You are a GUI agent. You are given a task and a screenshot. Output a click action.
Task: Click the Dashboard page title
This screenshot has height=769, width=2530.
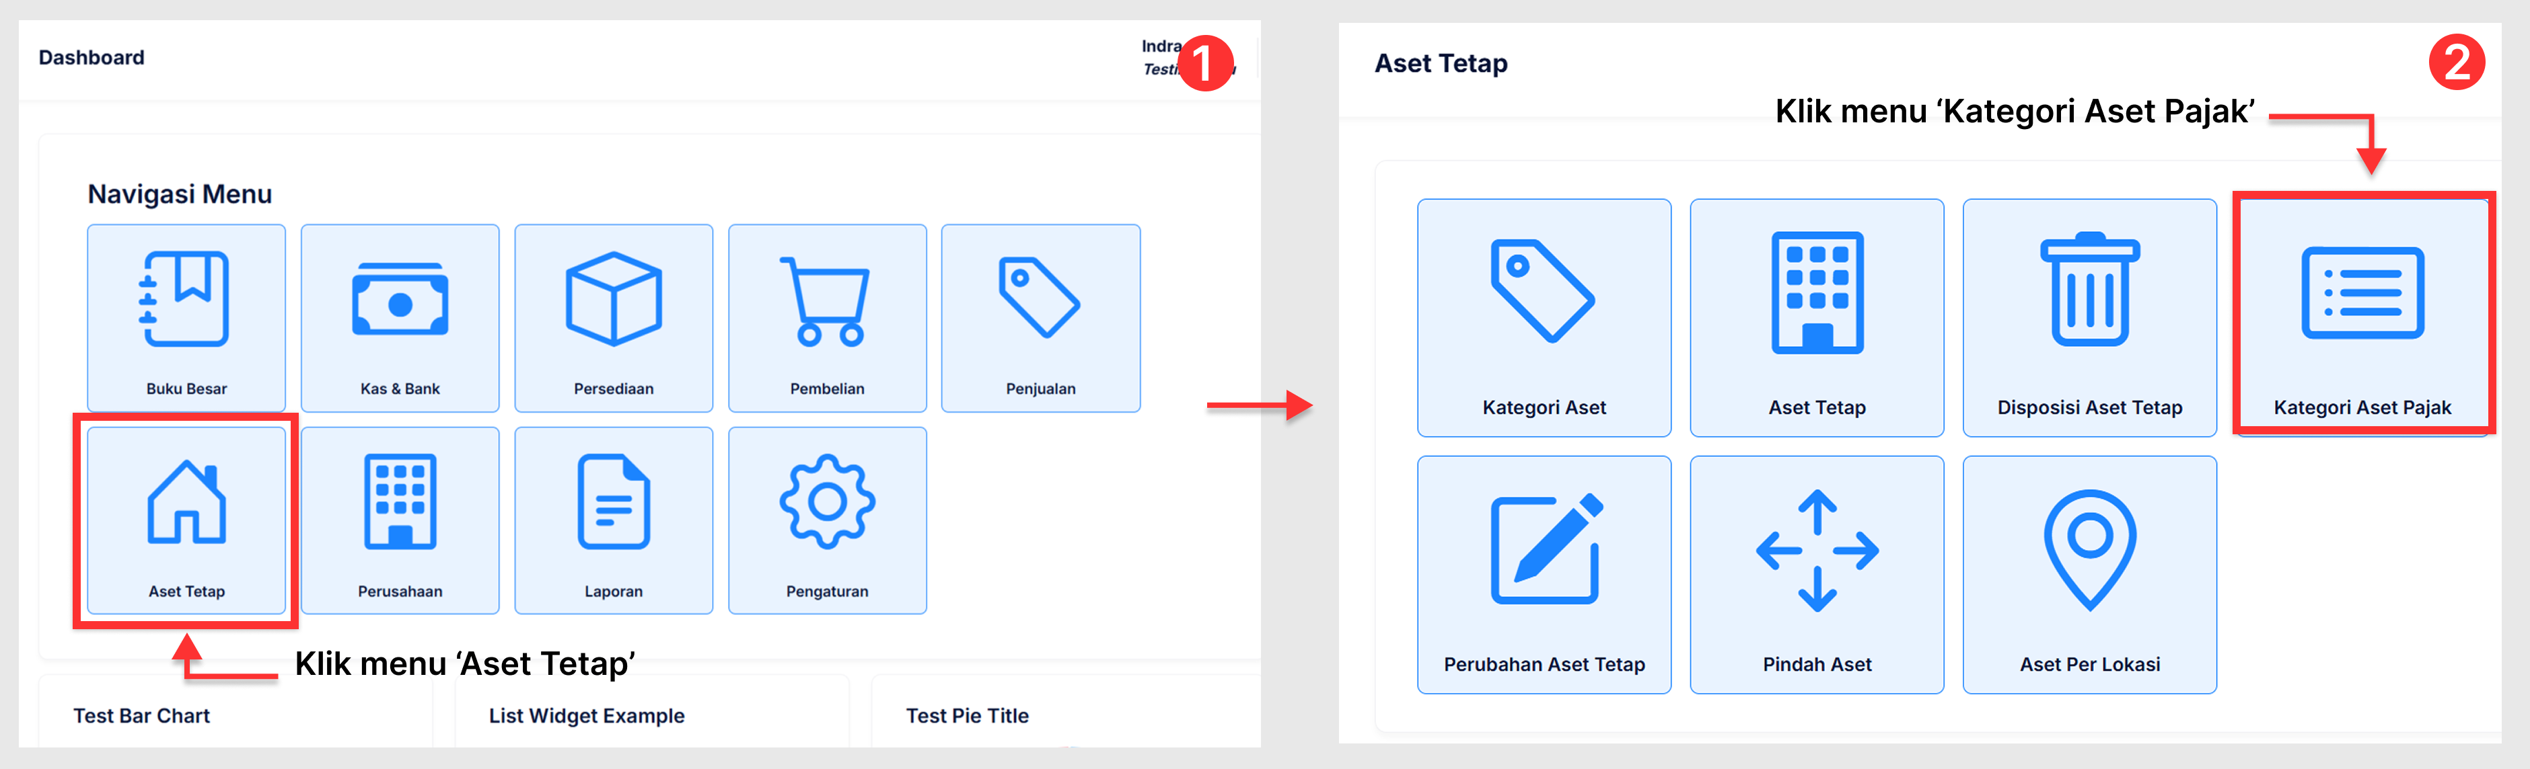[x=92, y=58]
